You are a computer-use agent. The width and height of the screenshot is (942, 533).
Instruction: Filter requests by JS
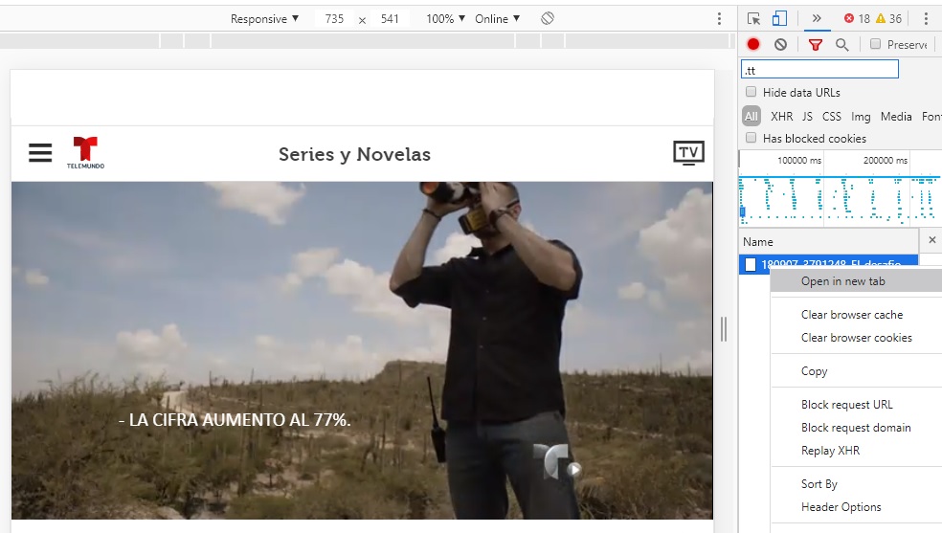(x=807, y=117)
